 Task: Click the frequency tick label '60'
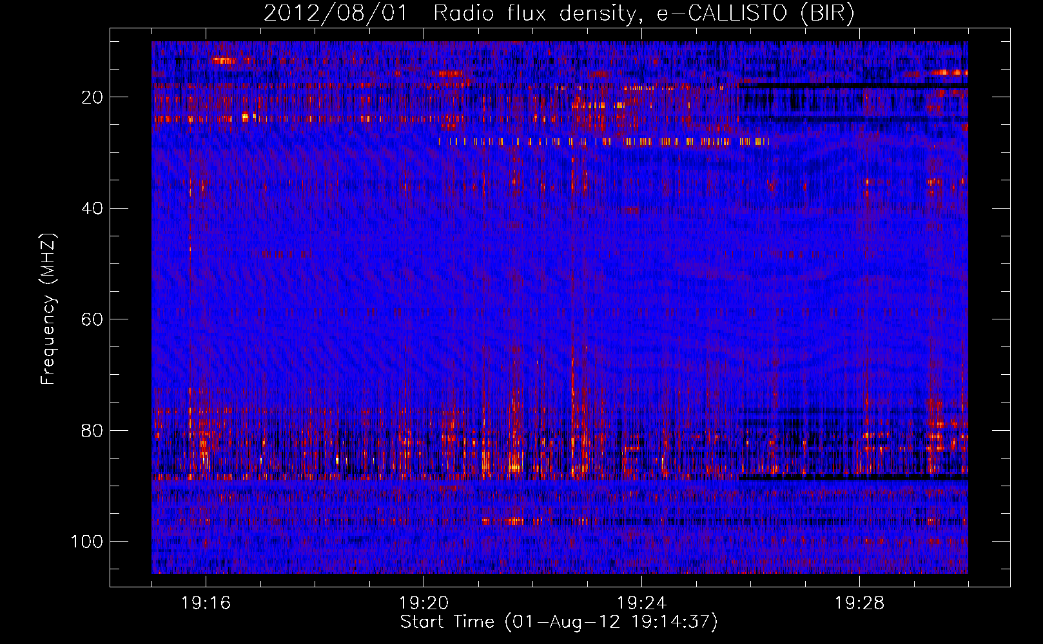pyautogui.click(x=93, y=319)
